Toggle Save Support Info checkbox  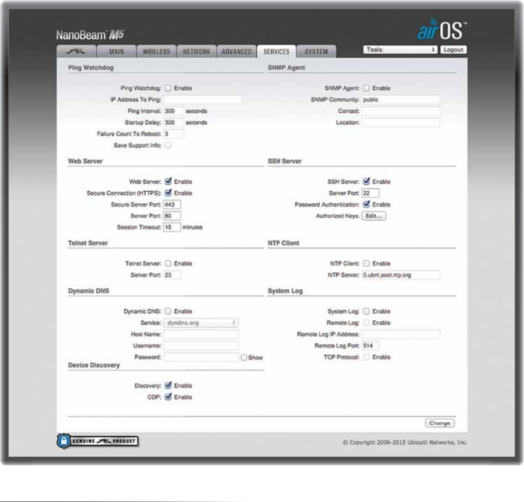(168, 145)
